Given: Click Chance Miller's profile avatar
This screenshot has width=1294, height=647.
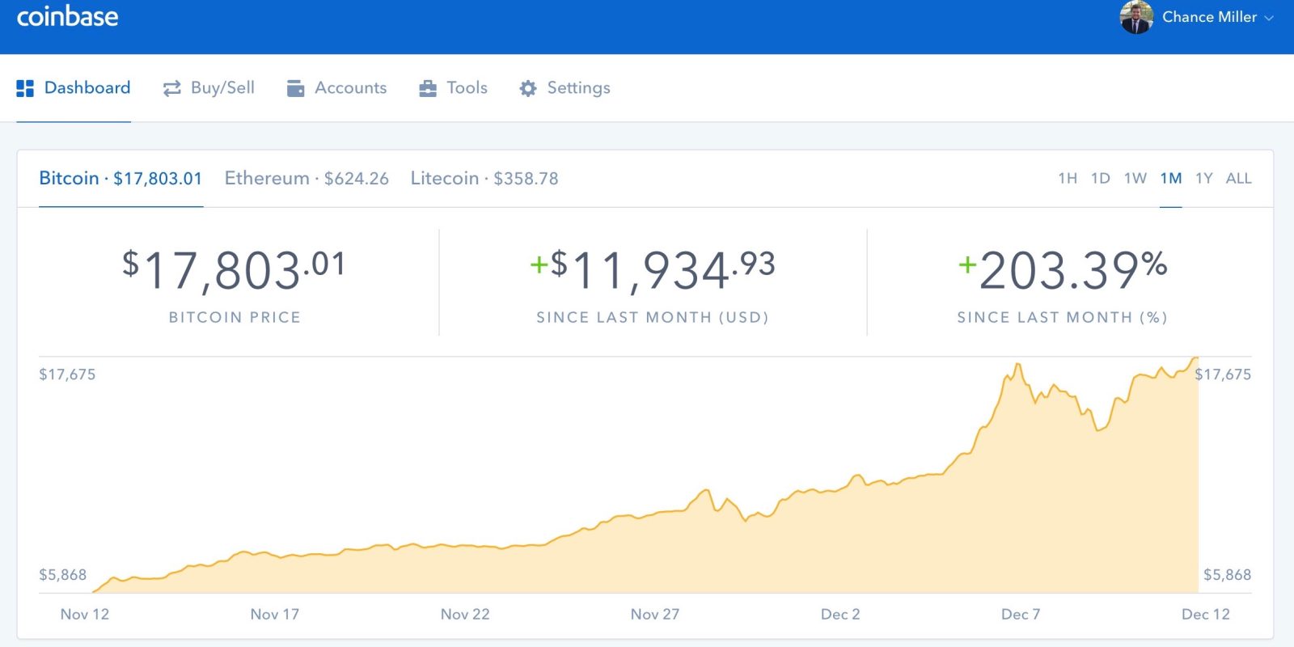Looking at the screenshot, I should point(1135,17).
